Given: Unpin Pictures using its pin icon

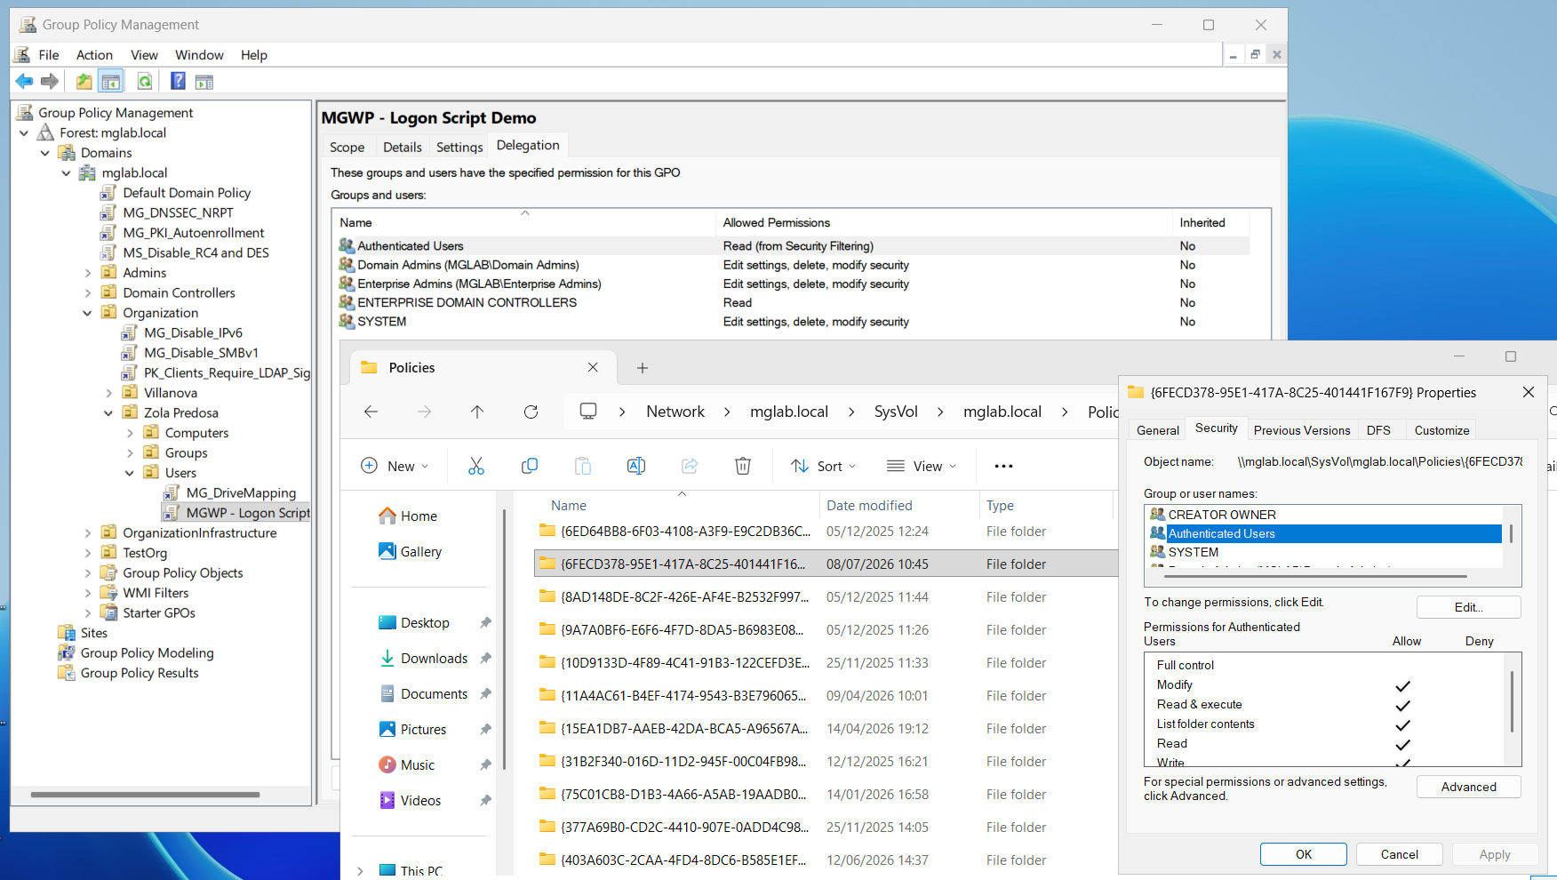Looking at the screenshot, I should [485, 730].
